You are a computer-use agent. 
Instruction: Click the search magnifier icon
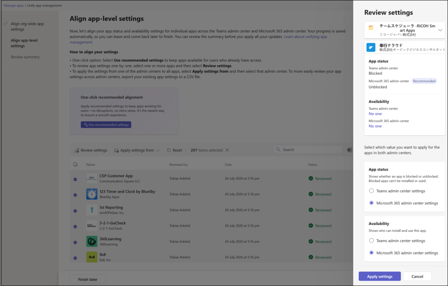278,149
